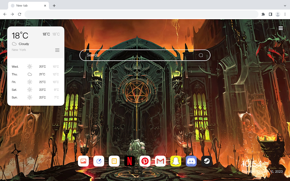Image resolution: width=290 pixels, height=181 pixels.
Task: Click the 21°C Thursday high value
Action: [42, 74]
